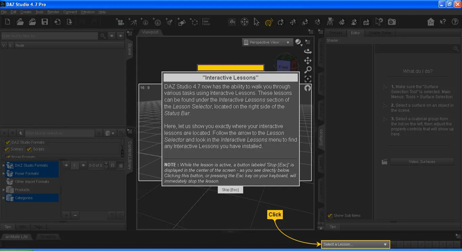Click the scene filter text field

coord(49,36)
